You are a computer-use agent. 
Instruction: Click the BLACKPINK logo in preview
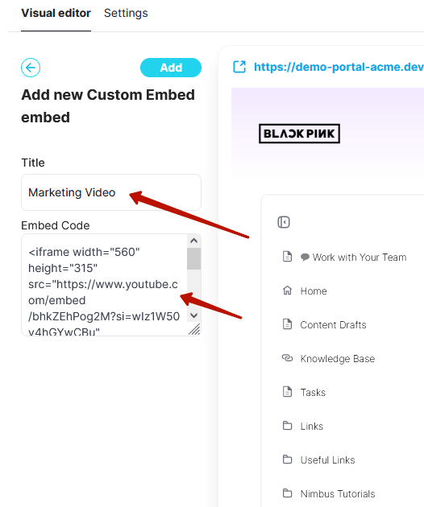[x=299, y=134]
